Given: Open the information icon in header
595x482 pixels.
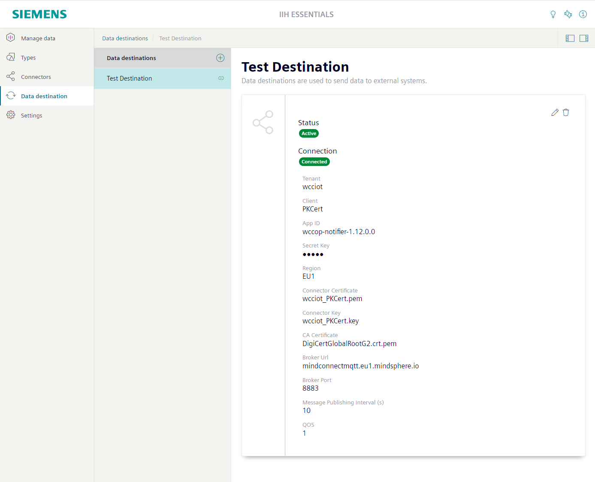Looking at the screenshot, I should point(583,14).
